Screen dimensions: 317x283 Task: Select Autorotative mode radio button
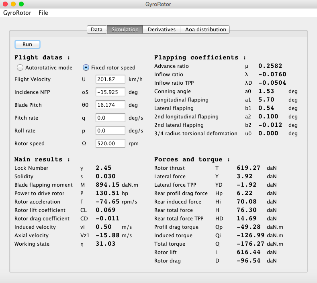tap(20, 67)
